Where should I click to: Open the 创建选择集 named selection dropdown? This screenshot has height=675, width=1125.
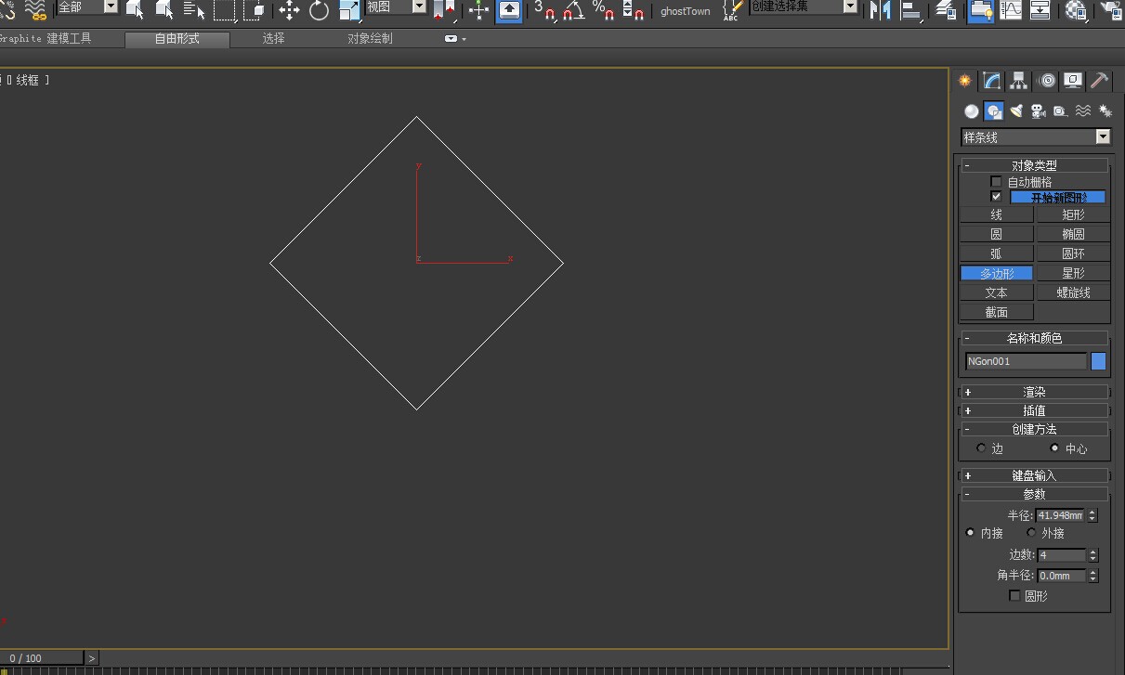[x=804, y=6]
